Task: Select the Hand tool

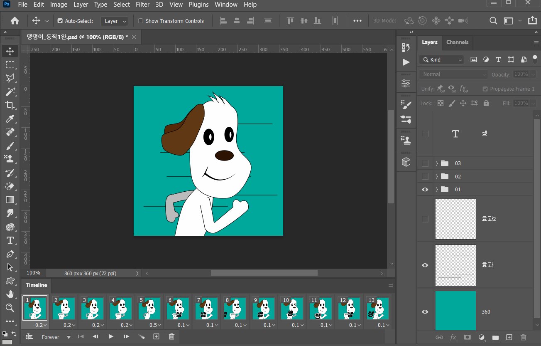Action: pos(10,294)
